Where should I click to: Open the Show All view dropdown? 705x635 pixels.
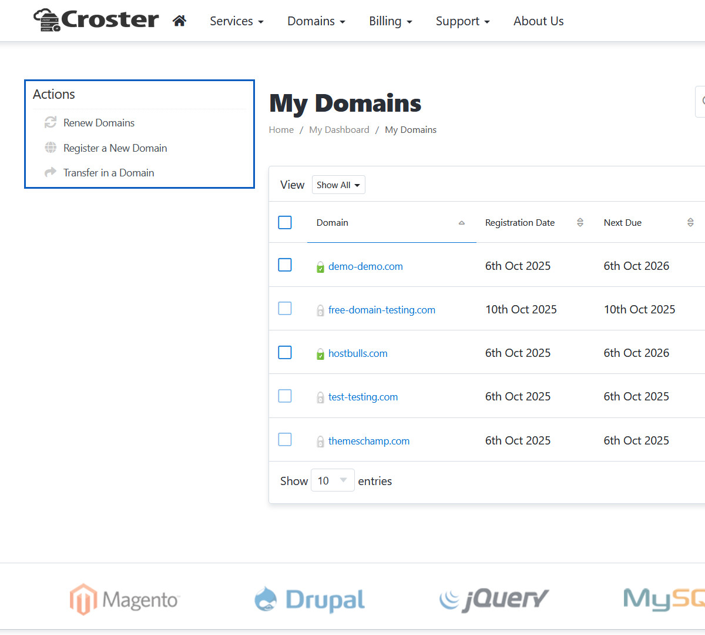(x=338, y=185)
